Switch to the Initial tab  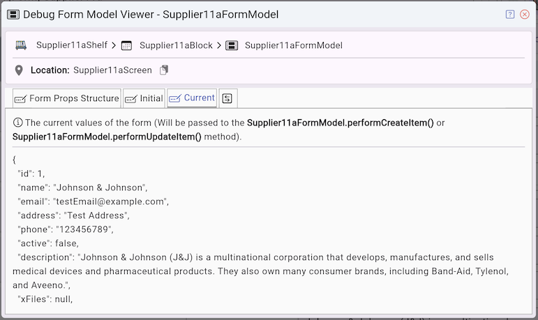tap(144, 98)
